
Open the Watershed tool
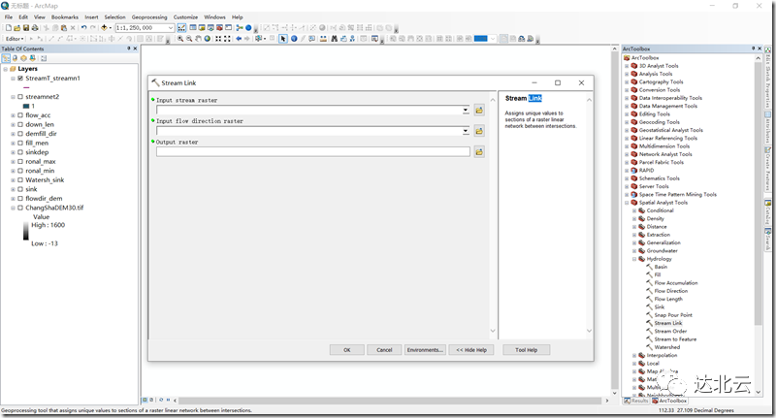pyautogui.click(x=666, y=347)
